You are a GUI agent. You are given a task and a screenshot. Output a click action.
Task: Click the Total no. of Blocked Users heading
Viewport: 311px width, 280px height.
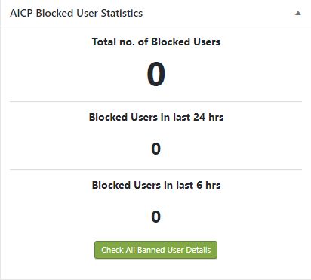pos(156,42)
